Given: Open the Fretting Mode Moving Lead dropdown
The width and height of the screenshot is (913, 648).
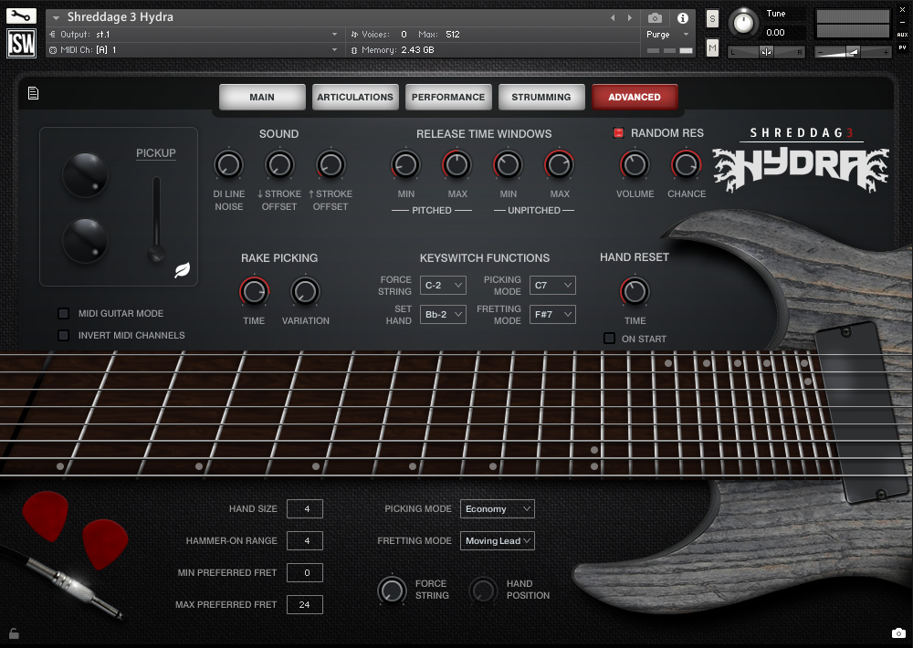Looking at the screenshot, I should (497, 540).
